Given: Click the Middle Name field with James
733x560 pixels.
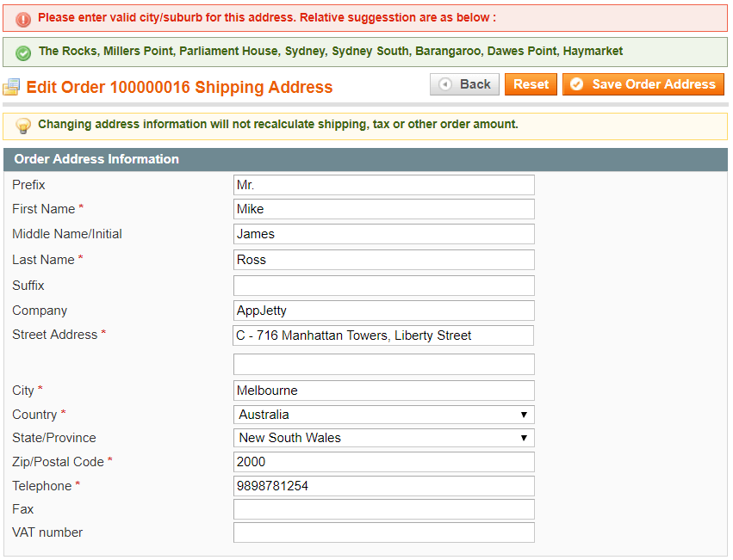Looking at the screenshot, I should click(x=383, y=234).
